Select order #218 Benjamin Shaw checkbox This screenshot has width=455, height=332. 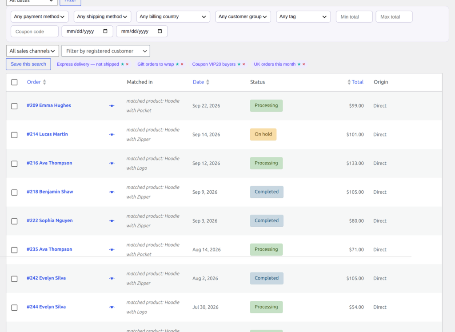pyautogui.click(x=14, y=192)
